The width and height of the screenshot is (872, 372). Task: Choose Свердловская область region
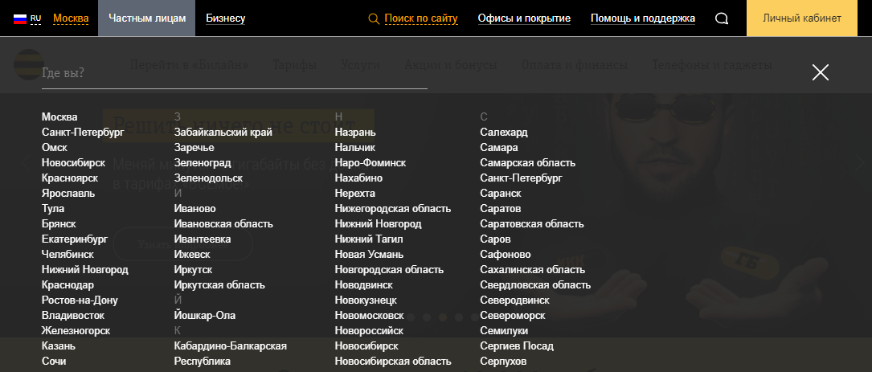[x=535, y=284]
